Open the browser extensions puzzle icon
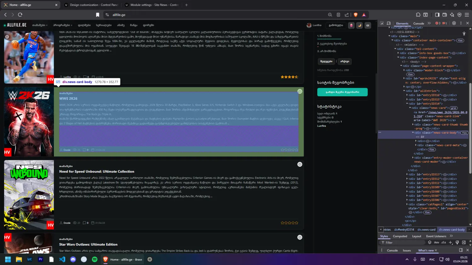The width and height of the screenshot is (472, 265). 418,15
